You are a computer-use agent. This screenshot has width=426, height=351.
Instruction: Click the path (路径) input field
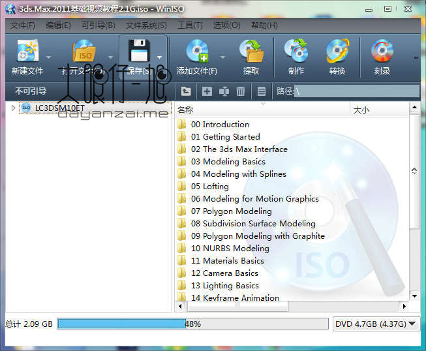[357, 91]
